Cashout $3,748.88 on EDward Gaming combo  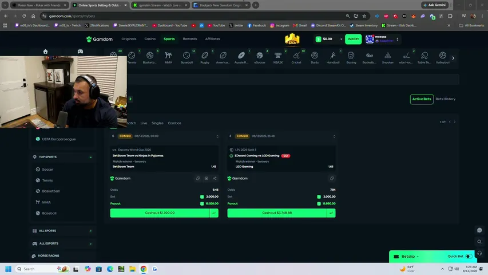[x=277, y=213]
